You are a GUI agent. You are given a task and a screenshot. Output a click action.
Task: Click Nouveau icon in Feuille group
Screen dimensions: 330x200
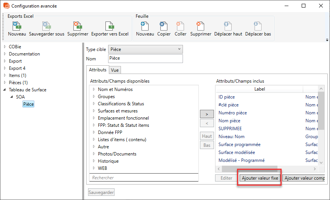click(145, 26)
